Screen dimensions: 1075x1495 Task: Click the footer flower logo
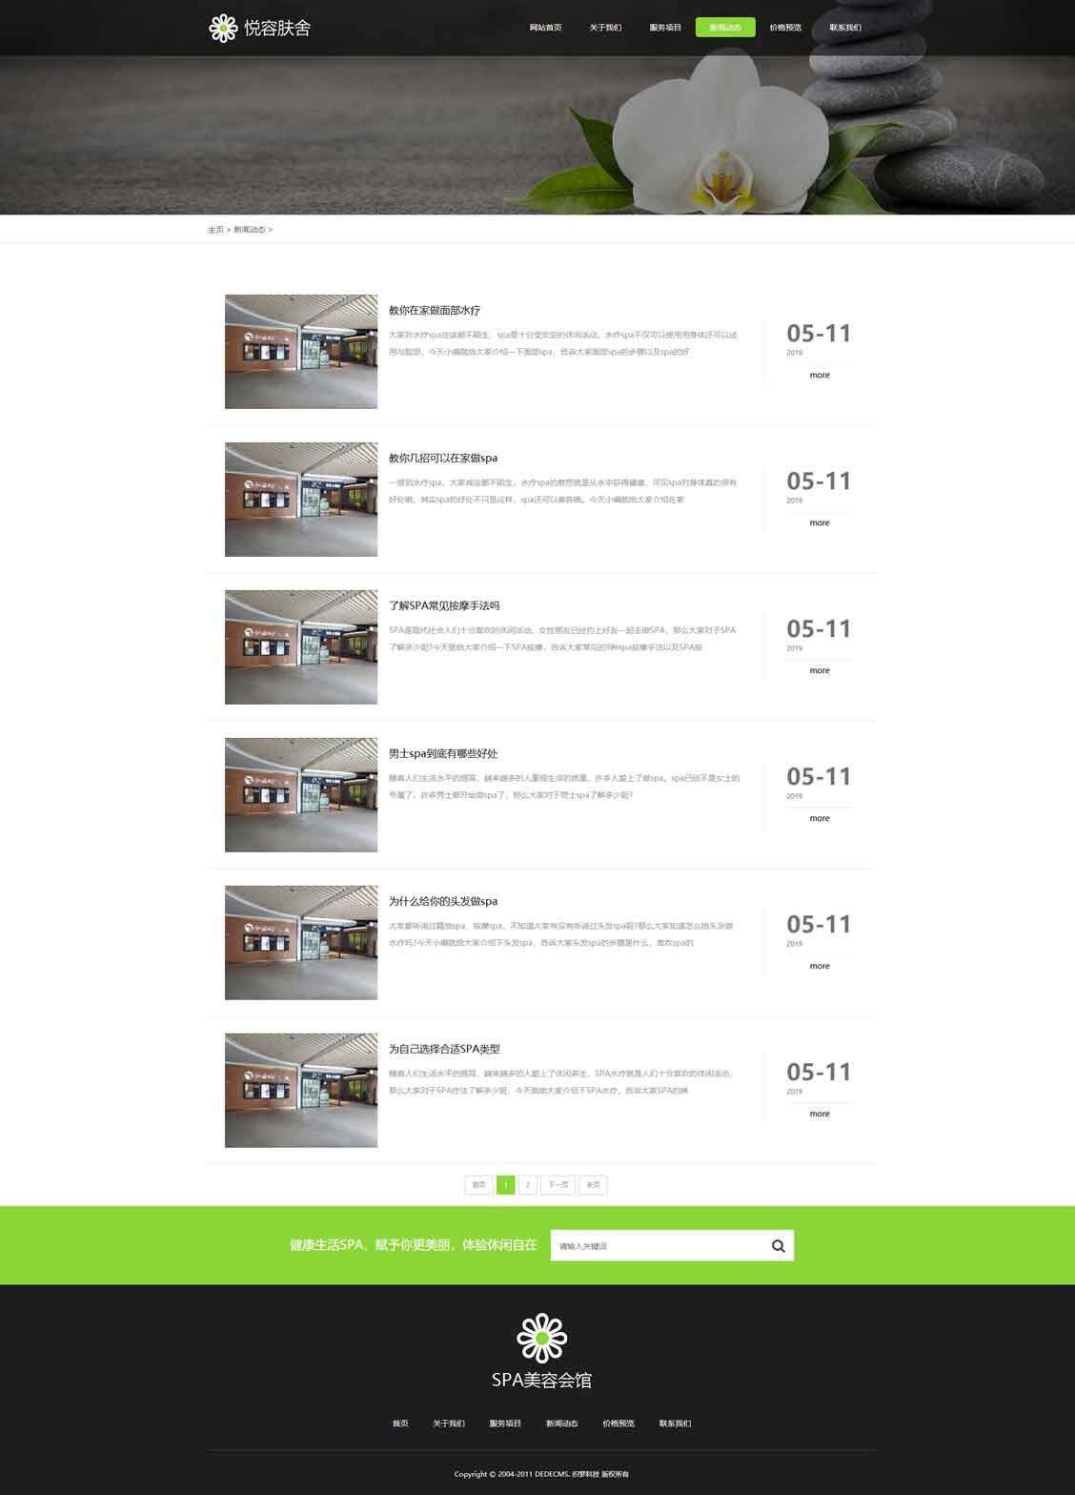coord(541,1338)
